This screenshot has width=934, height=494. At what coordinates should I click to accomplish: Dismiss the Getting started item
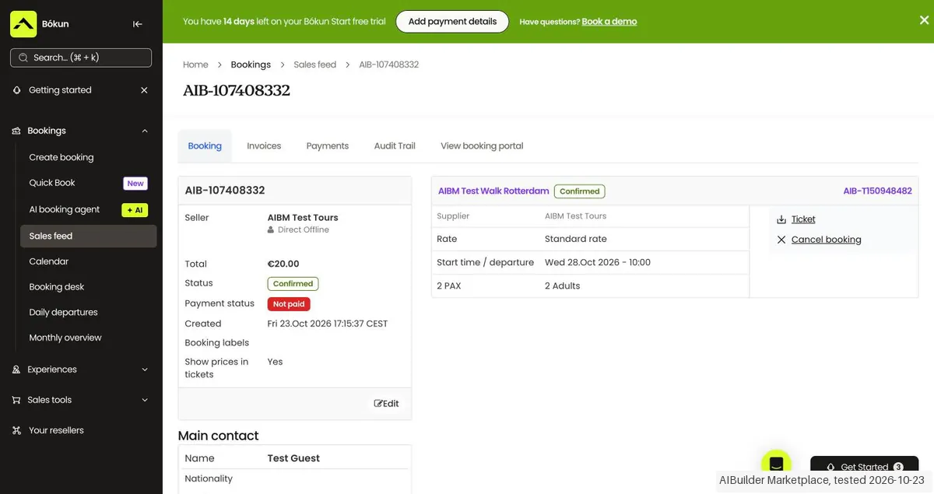tap(144, 90)
